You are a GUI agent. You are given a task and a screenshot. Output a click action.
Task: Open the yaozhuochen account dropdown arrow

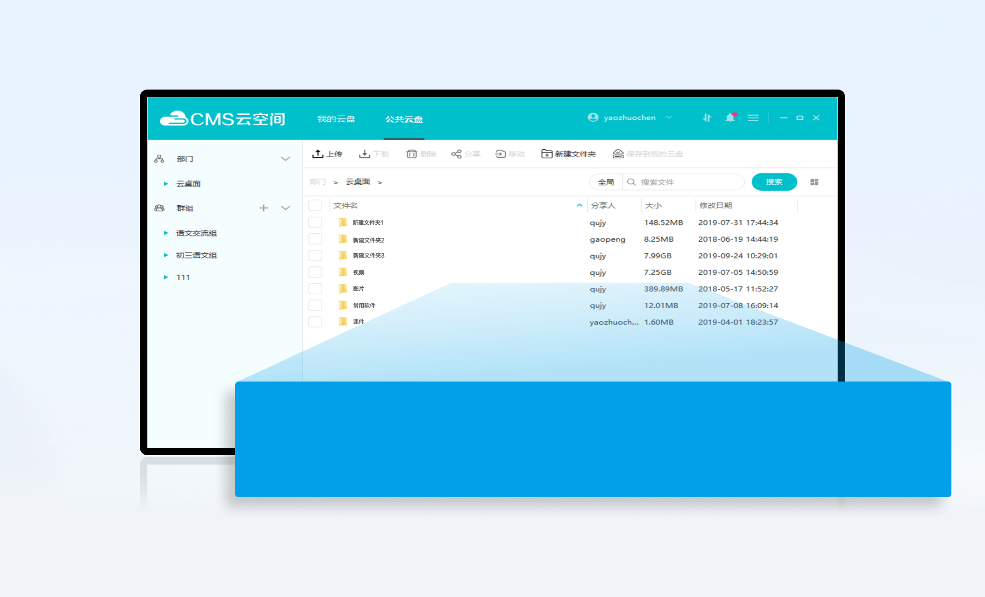click(669, 118)
